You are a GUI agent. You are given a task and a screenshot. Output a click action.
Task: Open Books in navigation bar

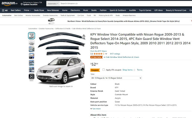[x=94, y=10]
